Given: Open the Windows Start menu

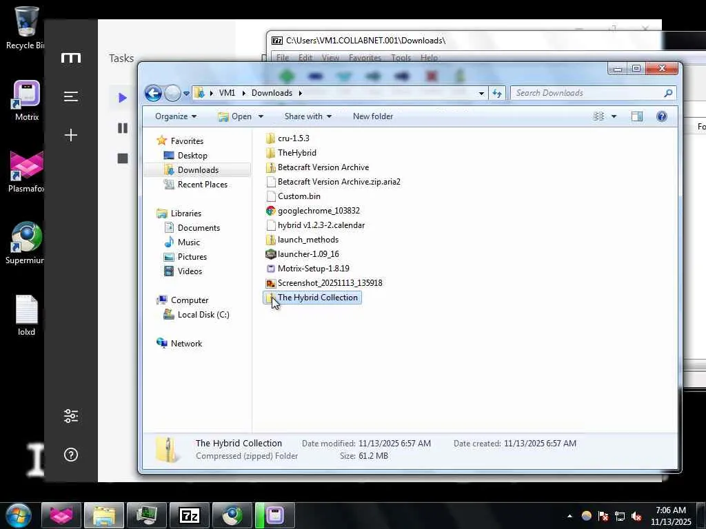Looking at the screenshot, I should point(17,515).
